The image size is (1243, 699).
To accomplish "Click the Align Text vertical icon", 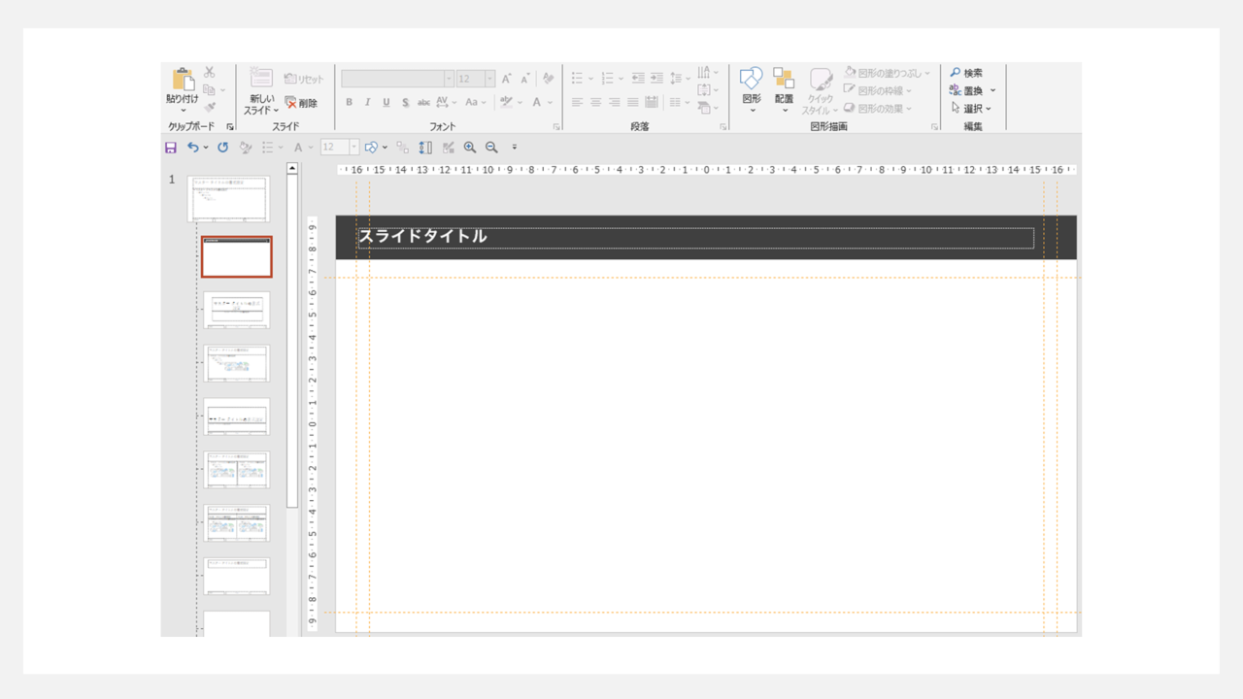I will pos(704,90).
